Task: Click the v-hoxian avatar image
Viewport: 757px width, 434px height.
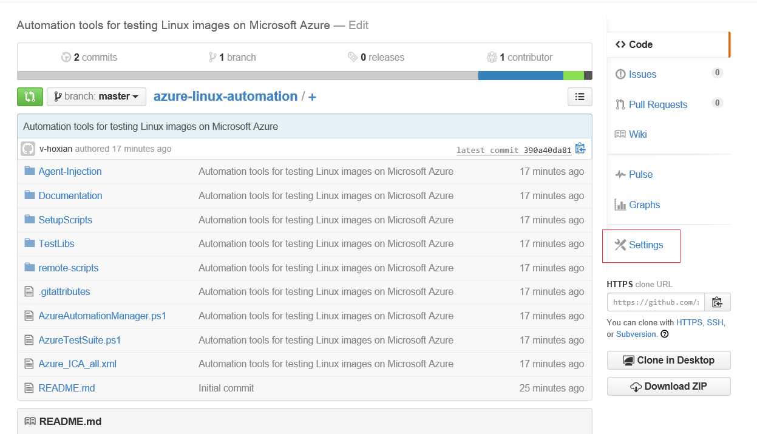Action: pos(28,149)
